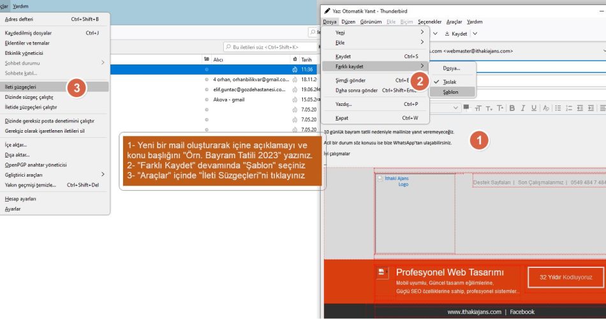
Task: Choose Dosya... in the save-as submenu
Action: pyautogui.click(x=452, y=68)
